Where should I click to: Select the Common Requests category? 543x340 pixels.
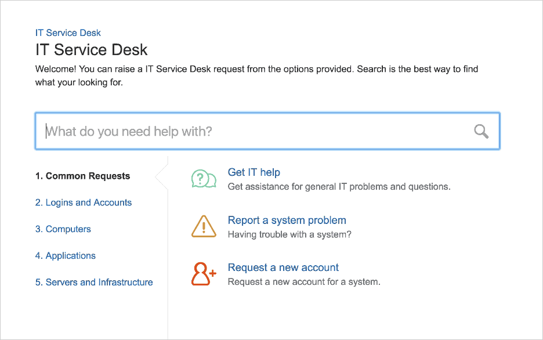(x=82, y=176)
